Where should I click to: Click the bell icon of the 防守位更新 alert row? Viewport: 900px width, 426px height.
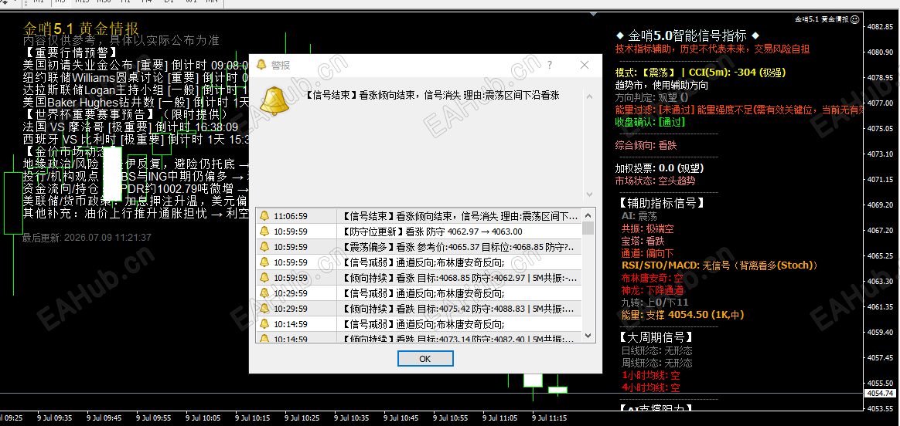pyautogui.click(x=264, y=232)
